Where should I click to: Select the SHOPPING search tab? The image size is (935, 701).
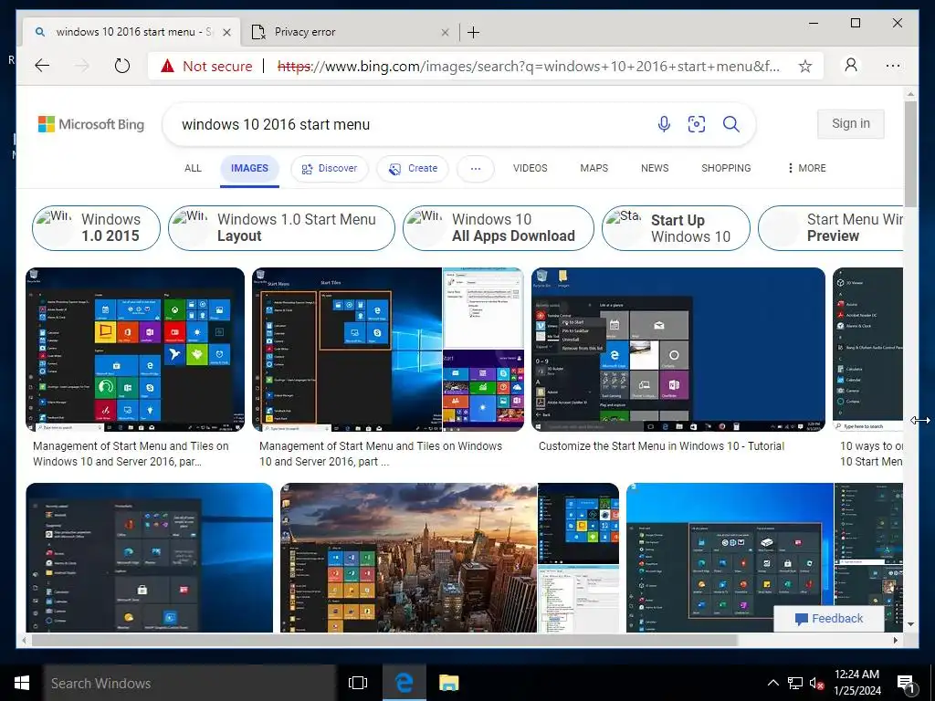click(726, 168)
